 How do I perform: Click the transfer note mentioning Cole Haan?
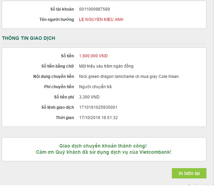(x=129, y=77)
